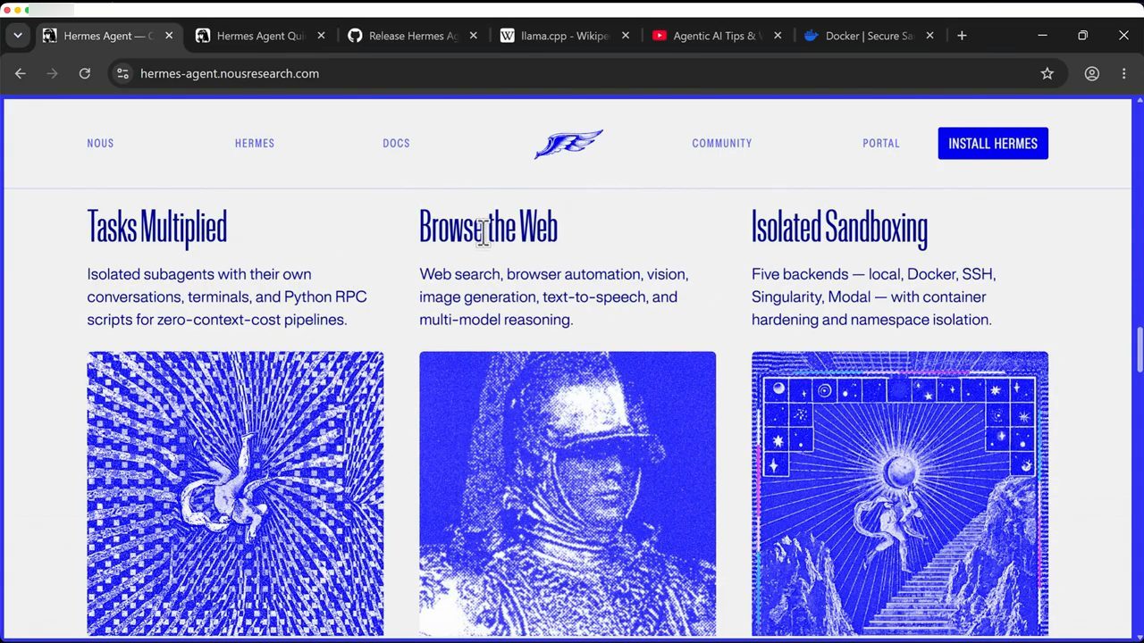Close the Docker tab
The image size is (1144, 643).
[929, 36]
